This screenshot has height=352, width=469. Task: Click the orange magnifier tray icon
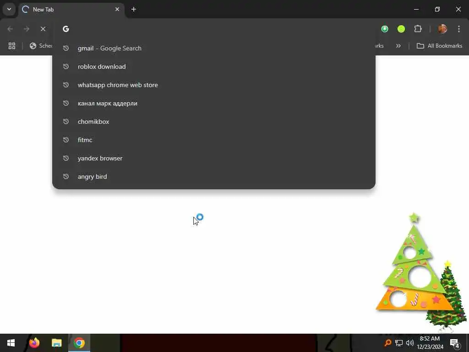coord(387,343)
